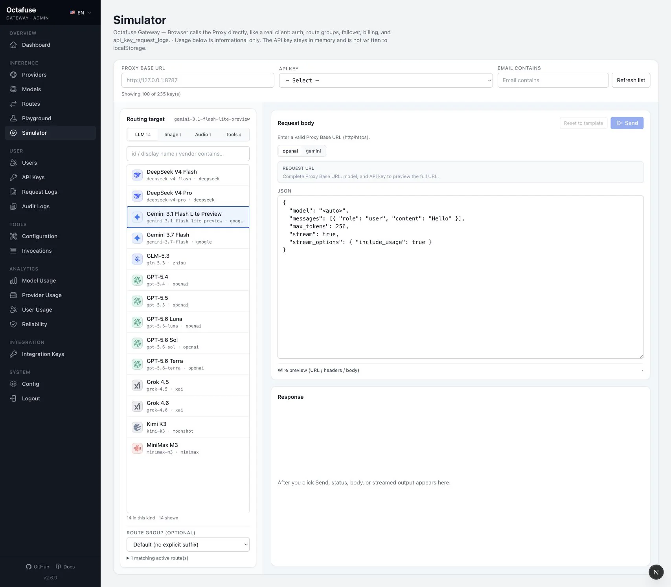Viewport: 671px width, 587px height.
Task: Click the Dashboard home icon
Action: [x=13, y=45]
